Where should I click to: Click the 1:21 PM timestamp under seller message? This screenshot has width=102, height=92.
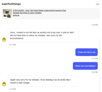coord(12,45)
